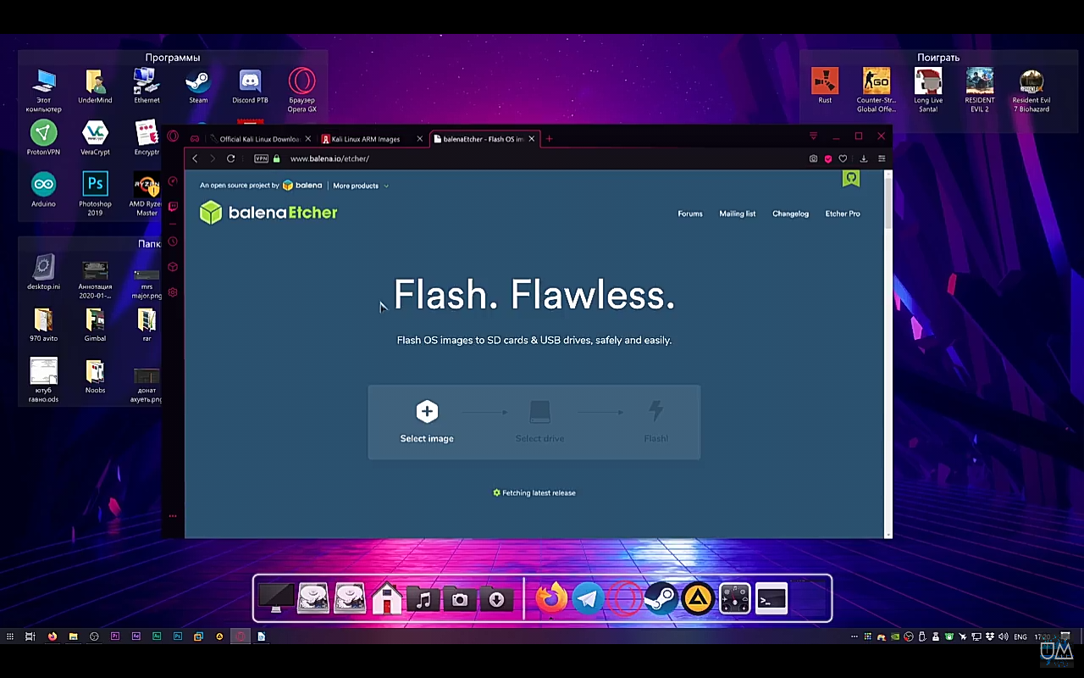Open GX Control speedometer in sidebar

click(x=173, y=181)
